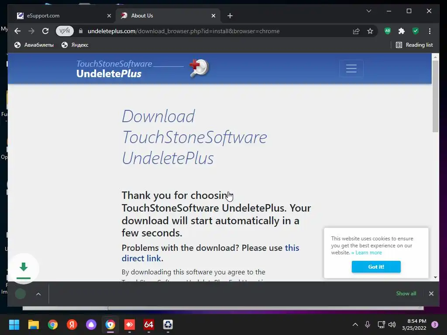
Task: Show hidden system tray icons
Action: pyautogui.click(x=355, y=325)
